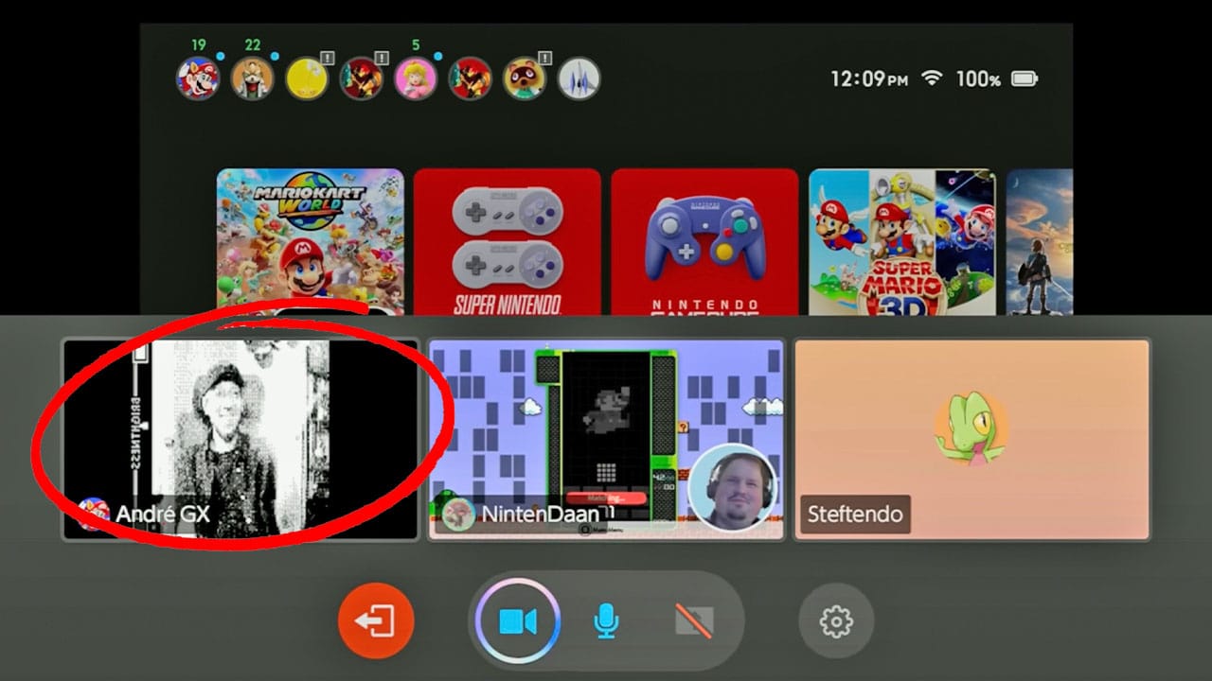Enable screen sharing with the crossed-out icon
The image size is (1212, 681).
click(x=693, y=621)
